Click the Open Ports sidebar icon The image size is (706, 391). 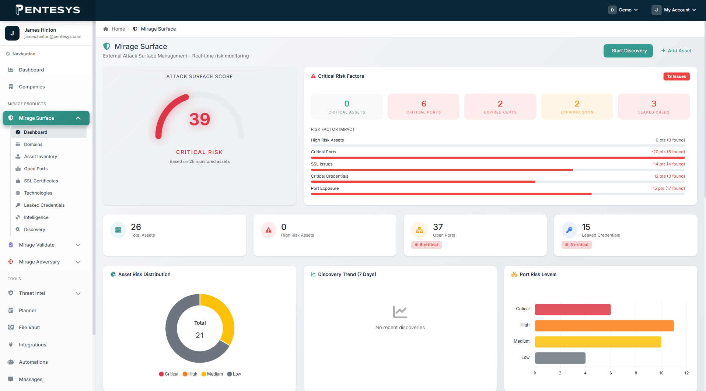pos(18,169)
